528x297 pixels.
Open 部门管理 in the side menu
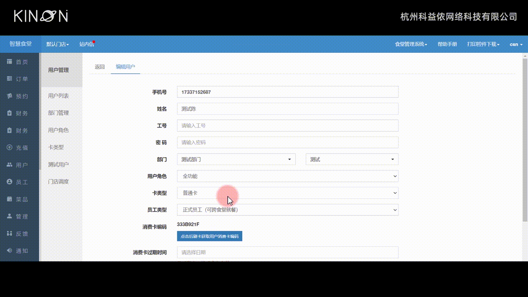pos(59,113)
